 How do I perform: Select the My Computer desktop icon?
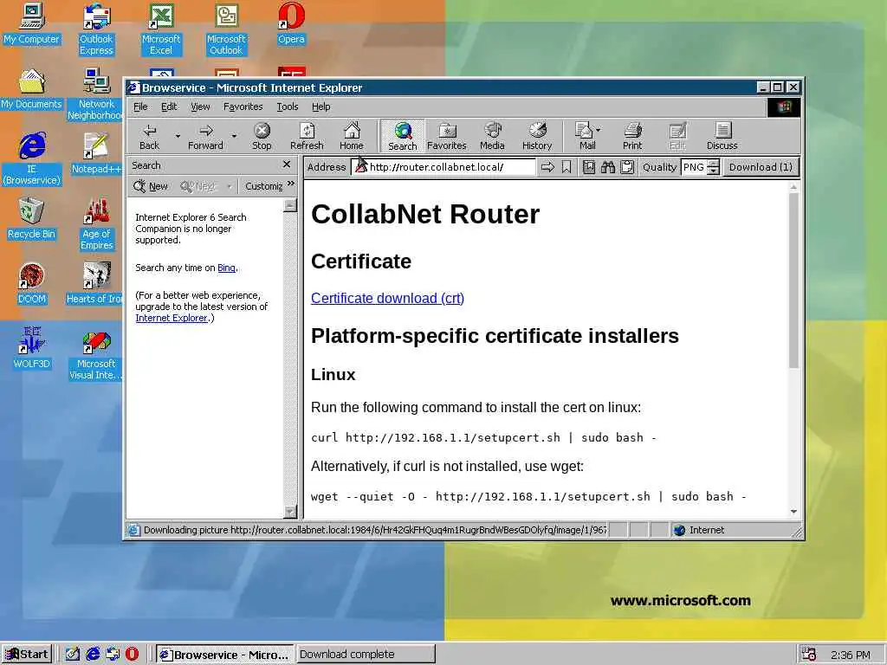31,23
